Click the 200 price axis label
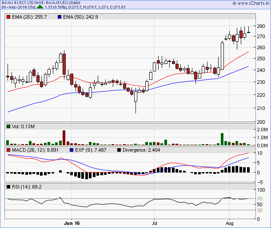Screen dimensions: 271x228 coord(261,122)
